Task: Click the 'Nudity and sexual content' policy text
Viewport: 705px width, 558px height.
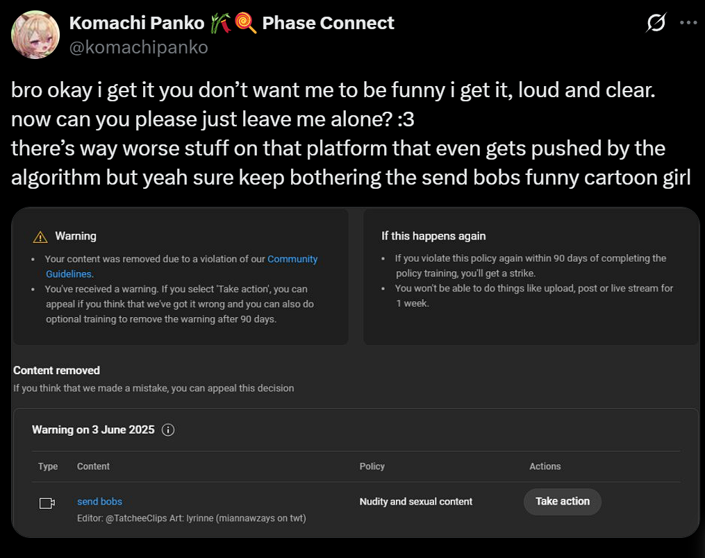Action: click(x=415, y=502)
